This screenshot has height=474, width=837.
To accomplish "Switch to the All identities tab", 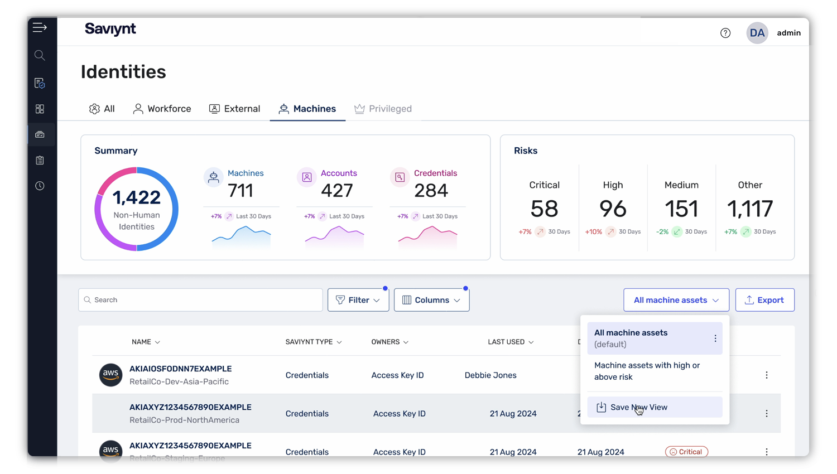I will click(102, 109).
